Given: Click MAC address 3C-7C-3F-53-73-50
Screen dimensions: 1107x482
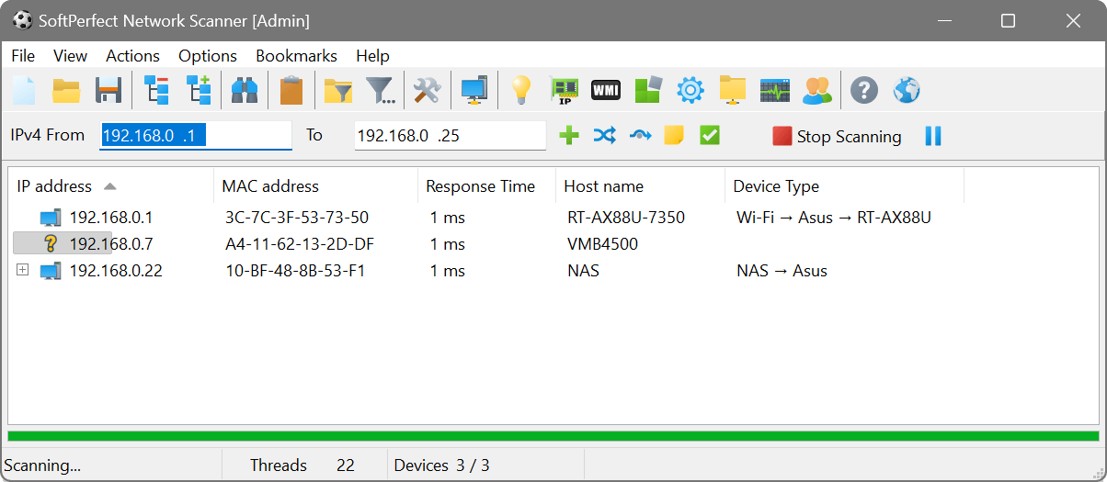Looking at the screenshot, I should click(x=297, y=218).
